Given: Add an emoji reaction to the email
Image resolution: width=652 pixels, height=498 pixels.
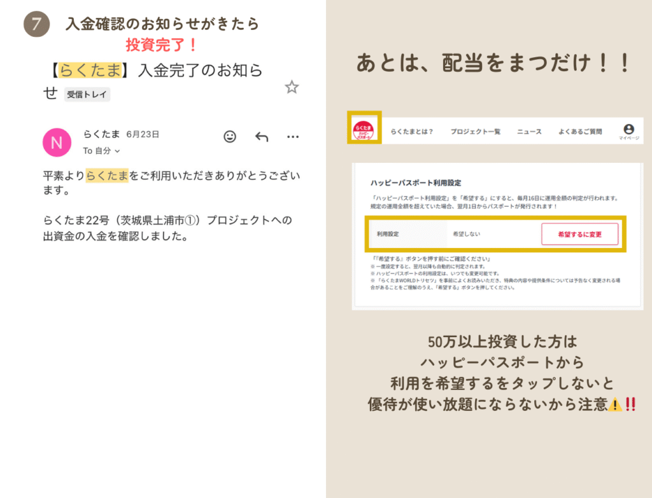Looking at the screenshot, I should pyautogui.click(x=230, y=137).
